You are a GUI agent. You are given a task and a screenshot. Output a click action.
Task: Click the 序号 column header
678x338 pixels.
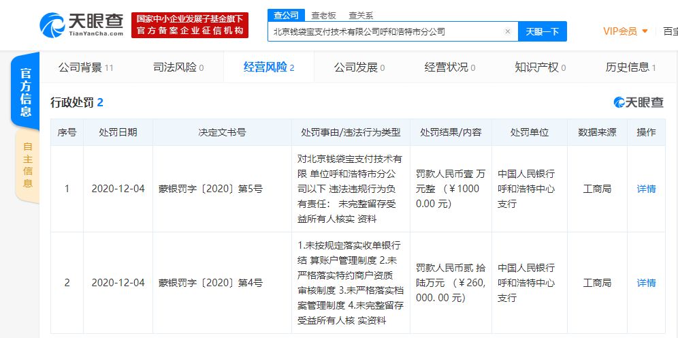tap(67, 132)
